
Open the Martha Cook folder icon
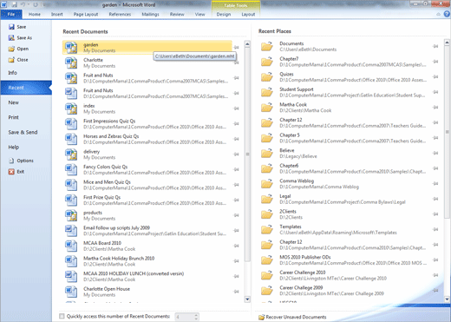tap(267, 108)
